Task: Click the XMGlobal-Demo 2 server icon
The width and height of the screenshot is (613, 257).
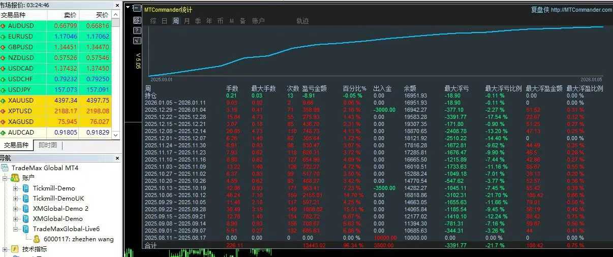Action: 25,209
